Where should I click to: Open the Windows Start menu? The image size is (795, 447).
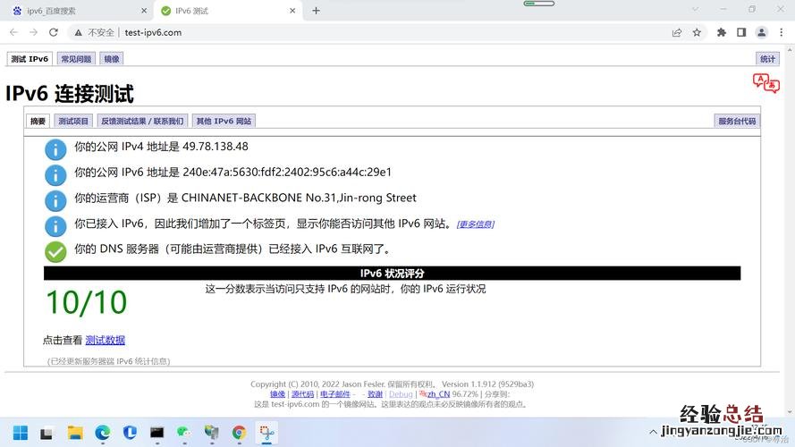coord(20,434)
